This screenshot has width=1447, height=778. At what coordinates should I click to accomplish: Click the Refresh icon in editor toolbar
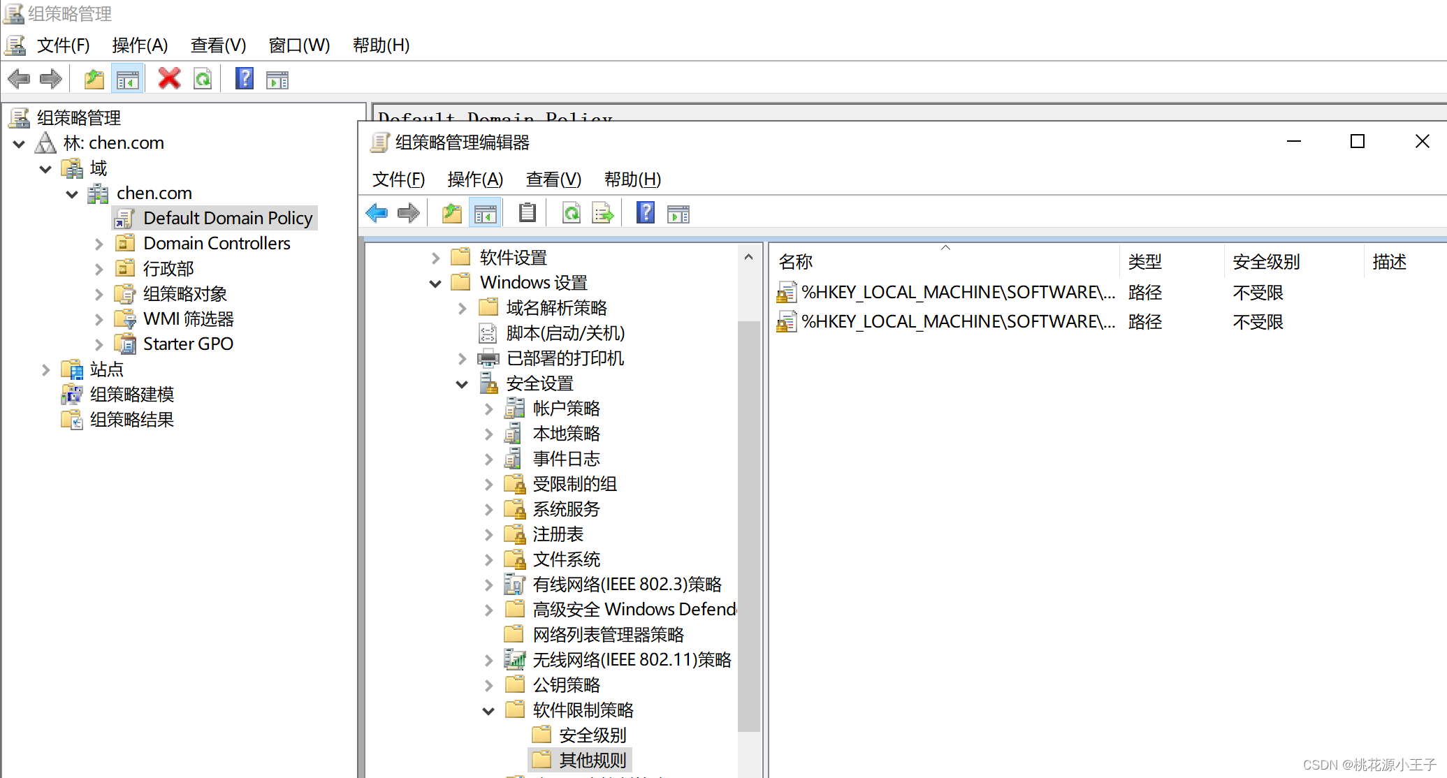[571, 213]
